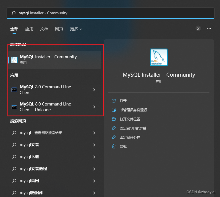Expand chevron for mysql安装教程

click(x=94, y=169)
